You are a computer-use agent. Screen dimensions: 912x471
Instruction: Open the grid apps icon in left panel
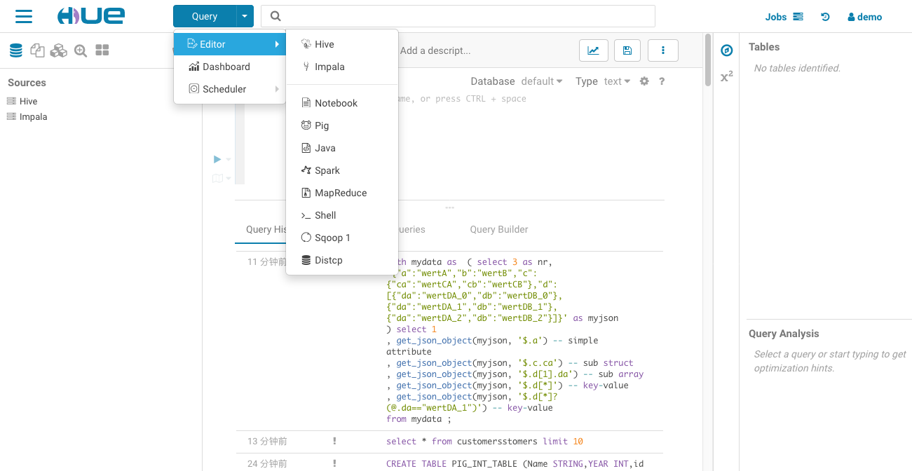pos(102,50)
